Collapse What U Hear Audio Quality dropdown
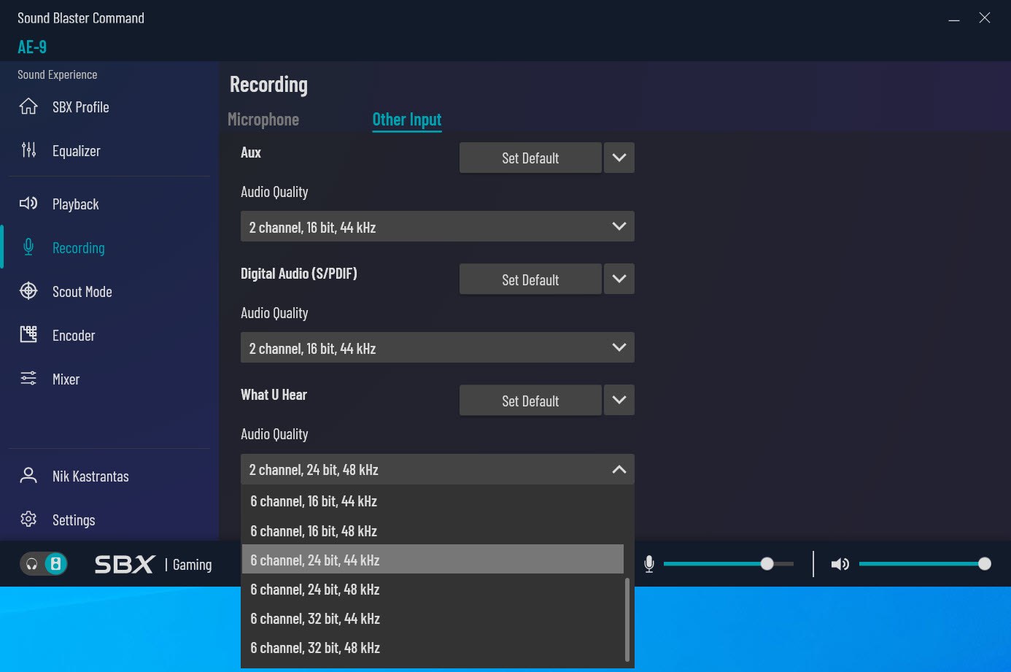Screen dimensions: 1011x672 coord(438,469)
